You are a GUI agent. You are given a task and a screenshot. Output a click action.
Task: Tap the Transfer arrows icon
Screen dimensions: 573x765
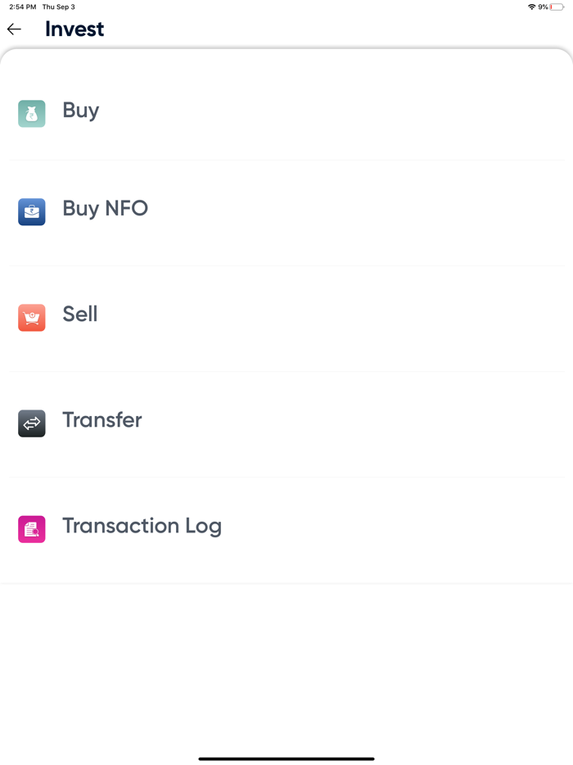(31, 423)
